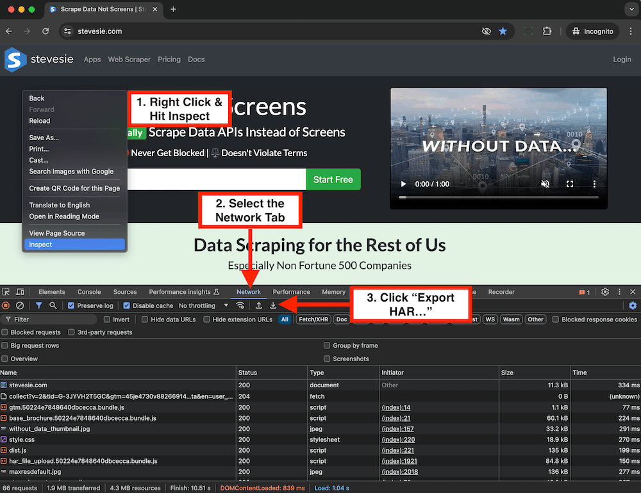Screen dimensions: 641x493
Task: Open the Chrome three-dot menu
Action: click(x=631, y=31)
